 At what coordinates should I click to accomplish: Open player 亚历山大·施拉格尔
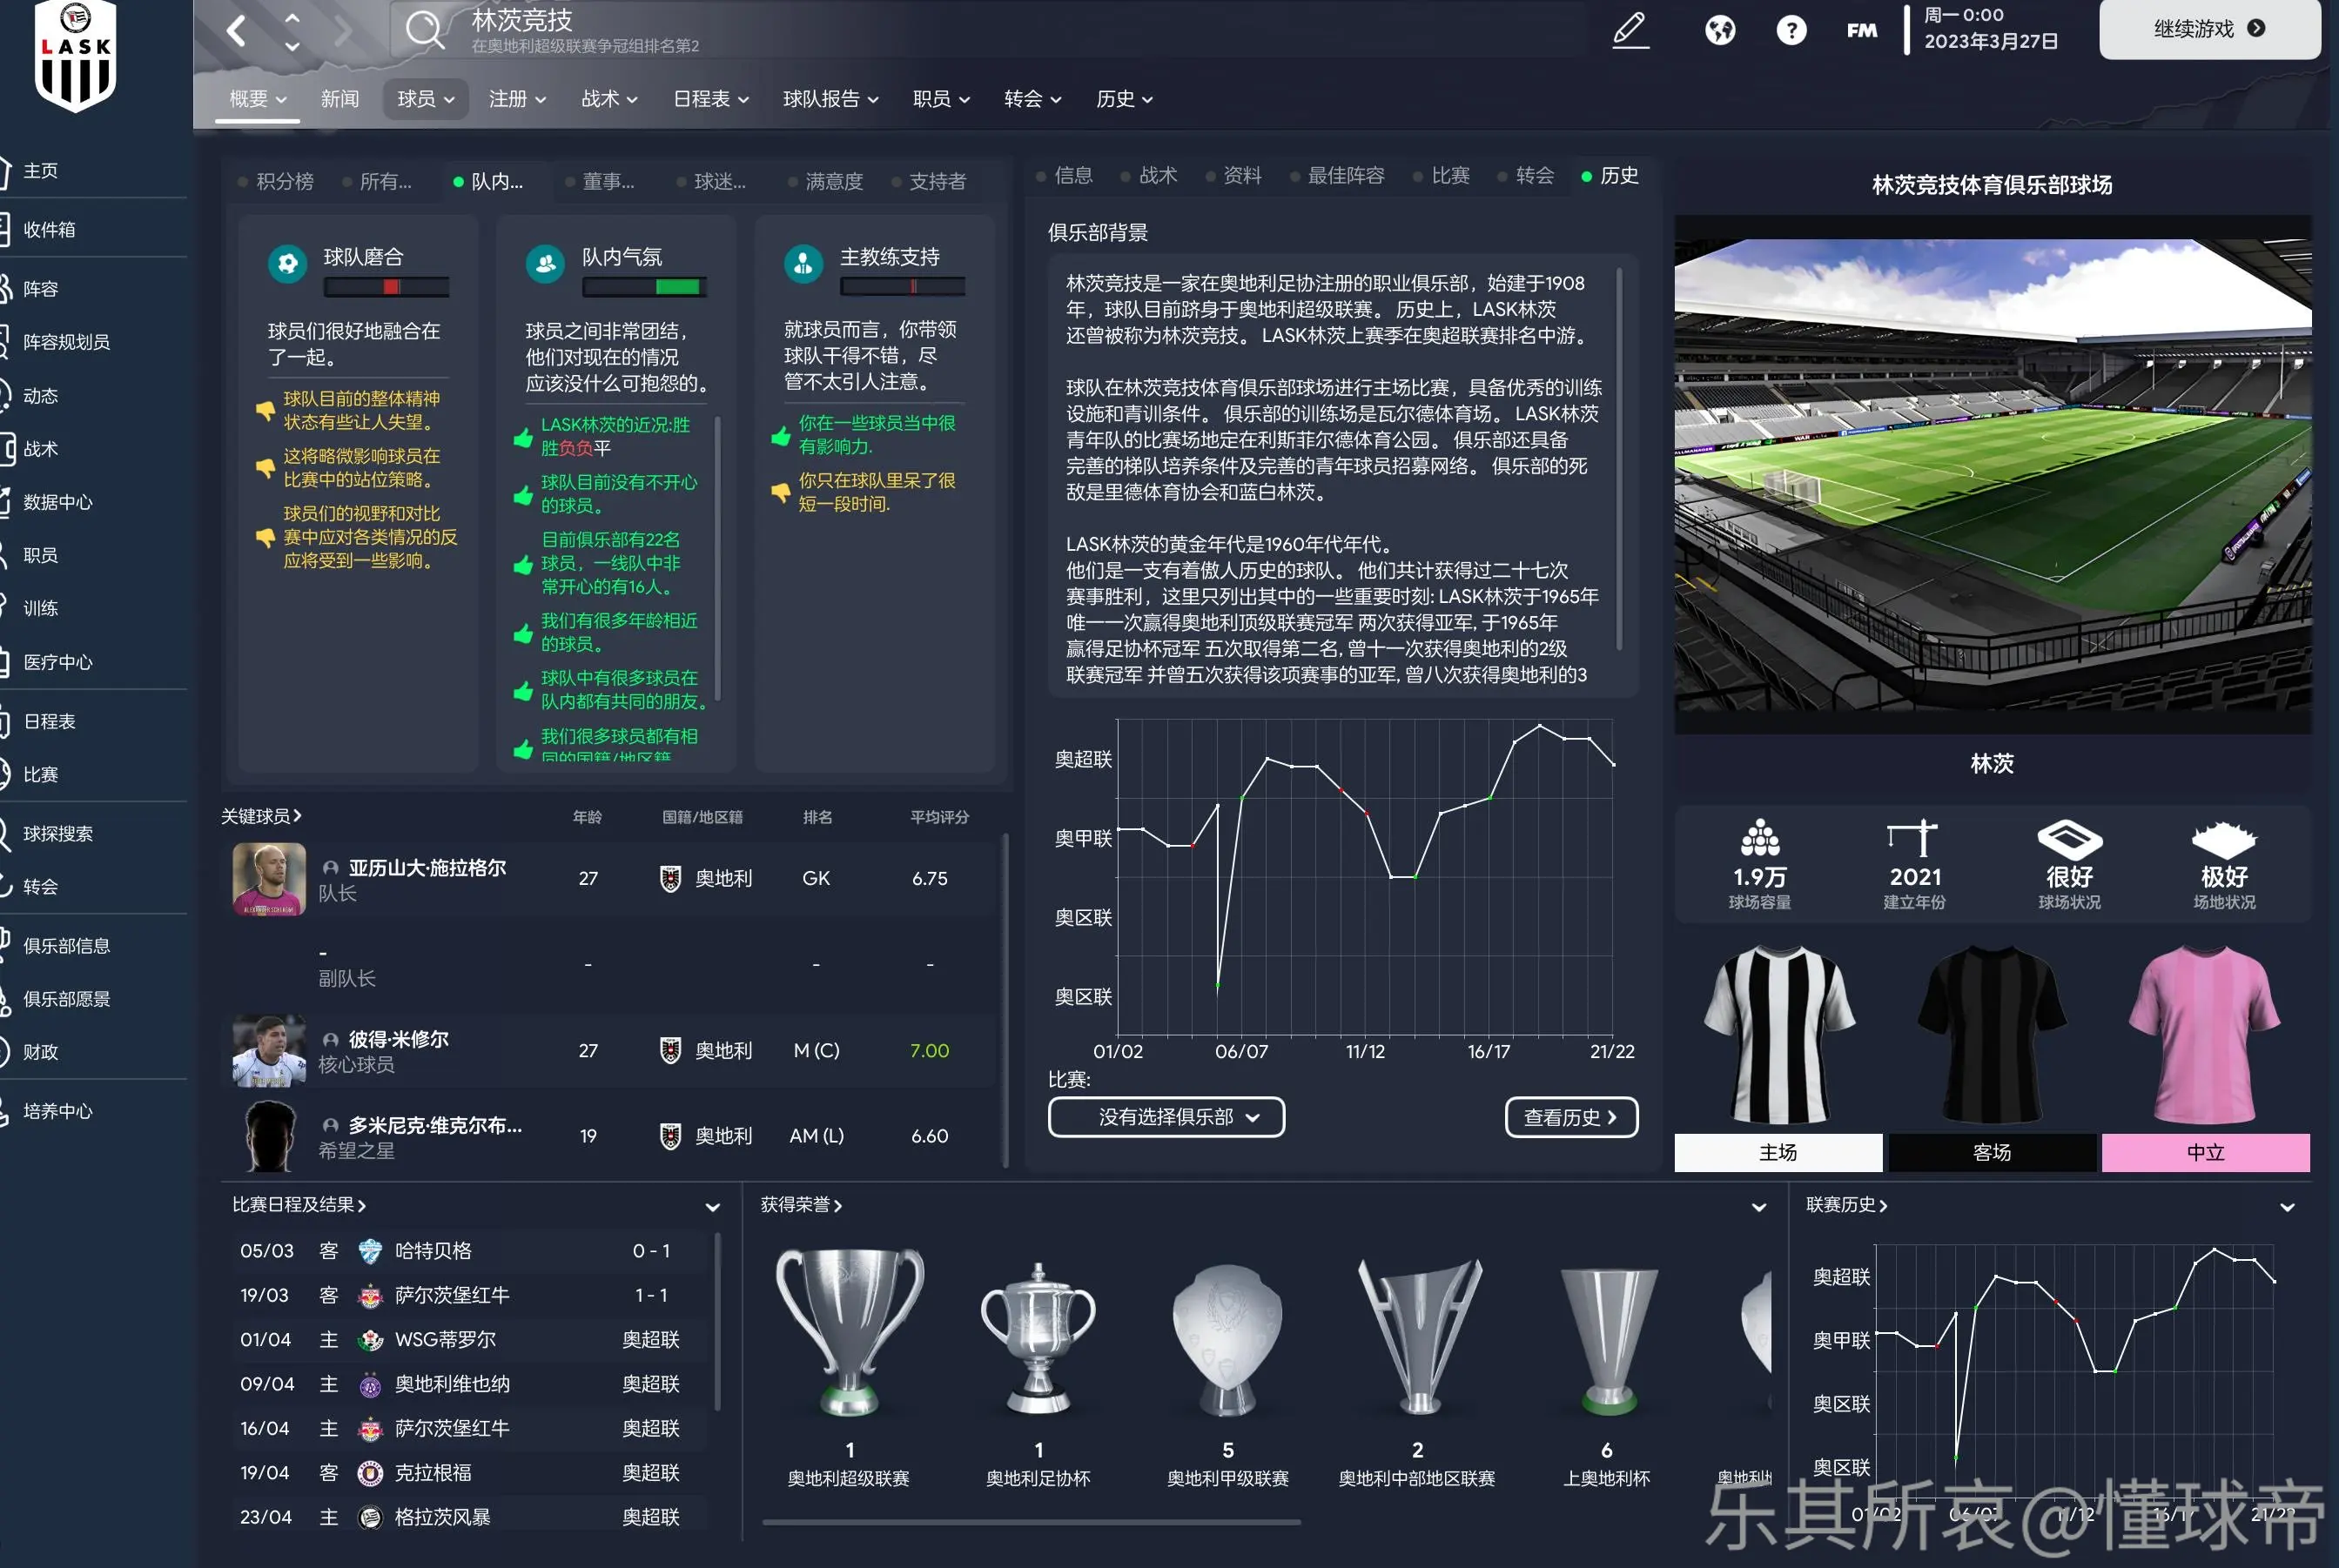coord(427,867)
